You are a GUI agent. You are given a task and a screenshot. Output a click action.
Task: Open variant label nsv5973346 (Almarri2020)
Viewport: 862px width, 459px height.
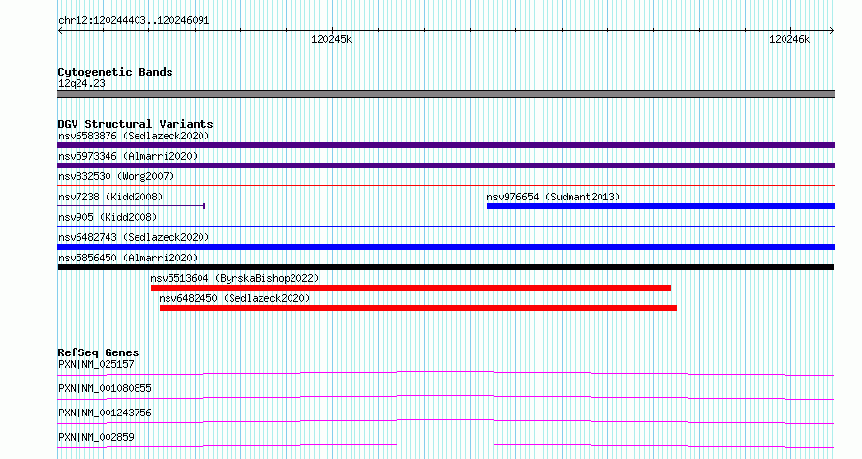(128, 156)
